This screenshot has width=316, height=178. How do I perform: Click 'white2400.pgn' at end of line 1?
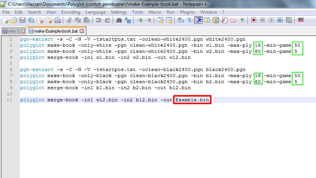pyautogui.click(x=226, y=39)
